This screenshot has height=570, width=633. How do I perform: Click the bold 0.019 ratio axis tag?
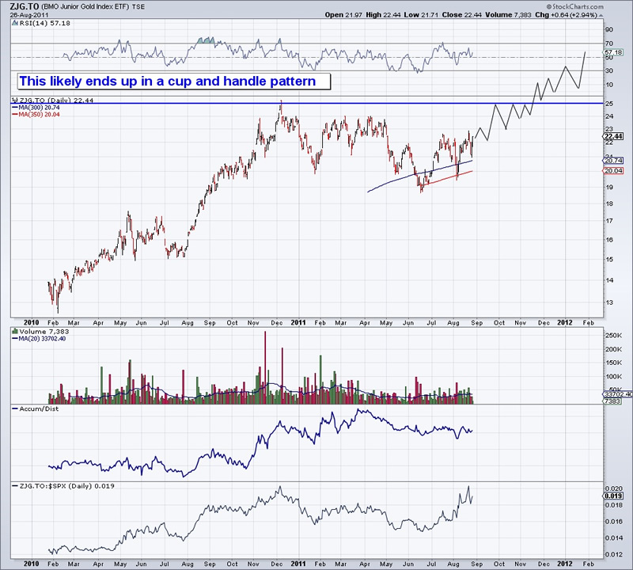614,496
